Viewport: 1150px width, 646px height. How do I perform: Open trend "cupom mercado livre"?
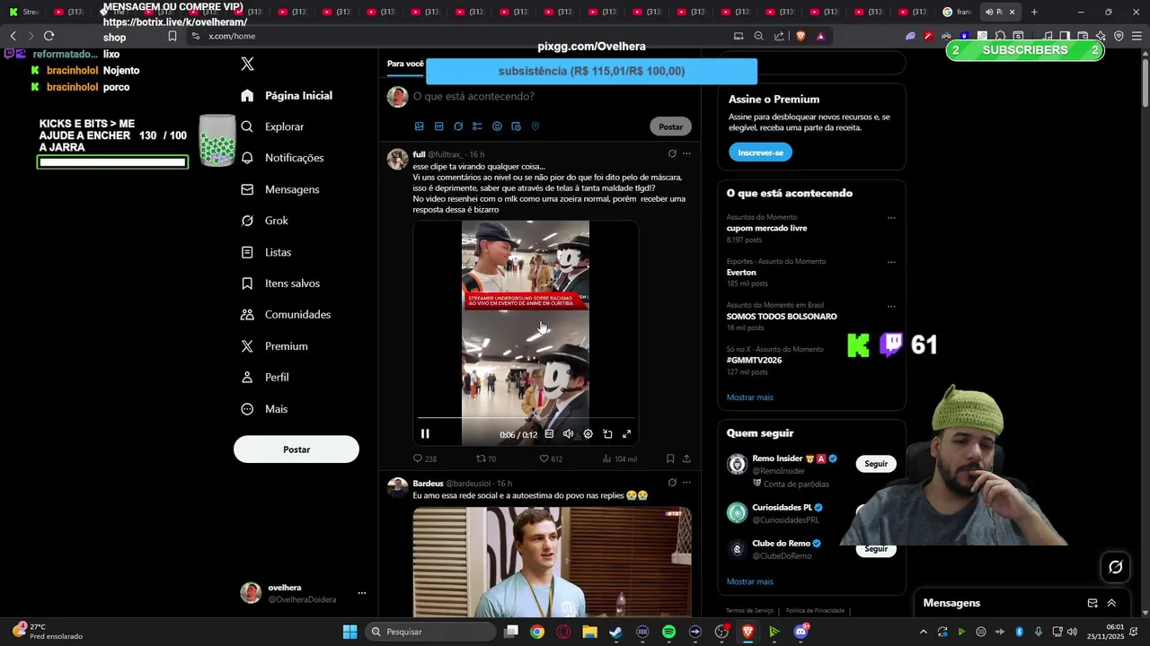tap(766, 228)
